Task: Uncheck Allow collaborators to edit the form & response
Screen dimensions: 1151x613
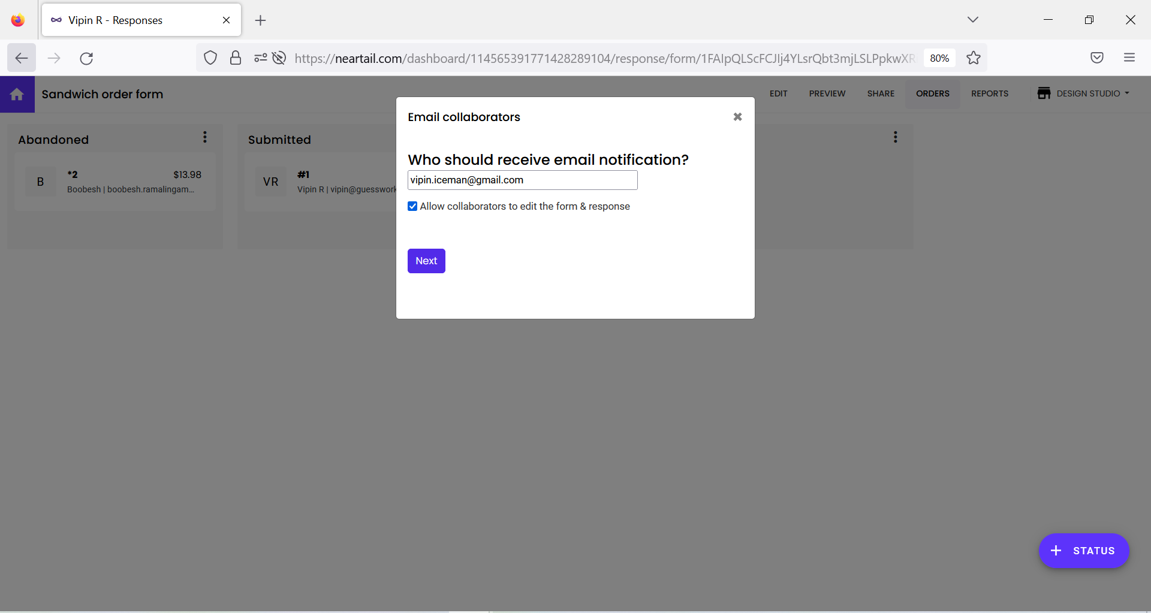Action: (412, 206)
